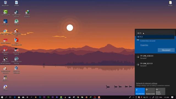The height and width of the screenshot is (99, 176).
Task: Click the Settings gear on the taskbar
Action: tap(27, 97)
